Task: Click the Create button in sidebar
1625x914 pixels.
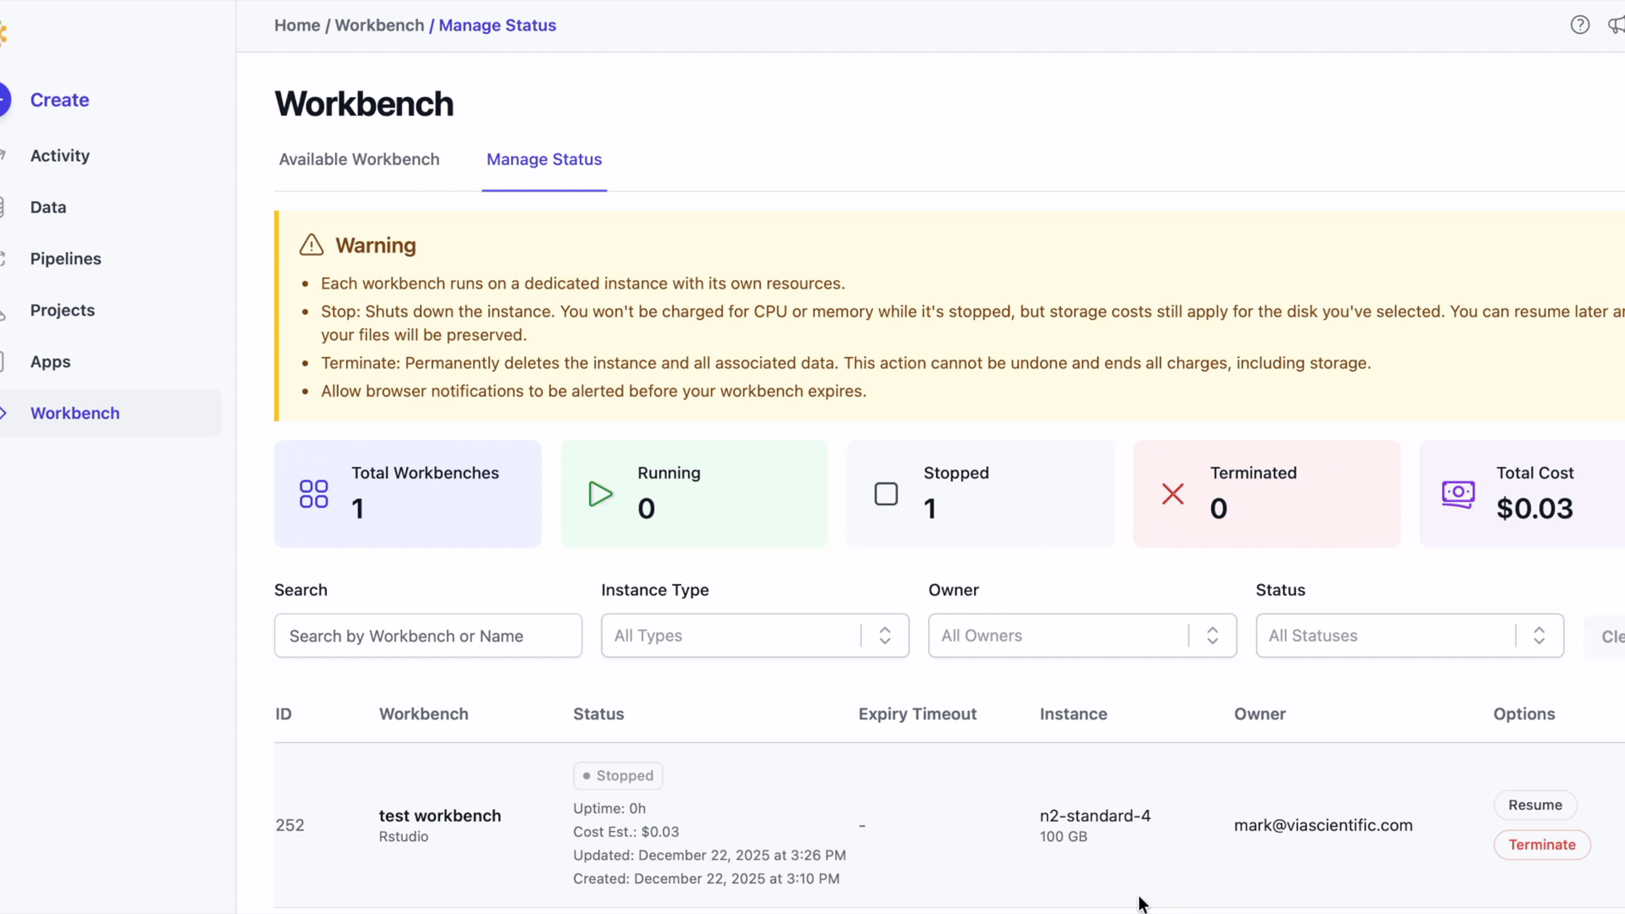Action: (x=59, y=100)
